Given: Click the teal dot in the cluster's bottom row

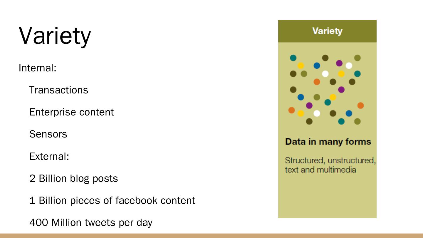Looking at the screenshot, I should [341, 121].
